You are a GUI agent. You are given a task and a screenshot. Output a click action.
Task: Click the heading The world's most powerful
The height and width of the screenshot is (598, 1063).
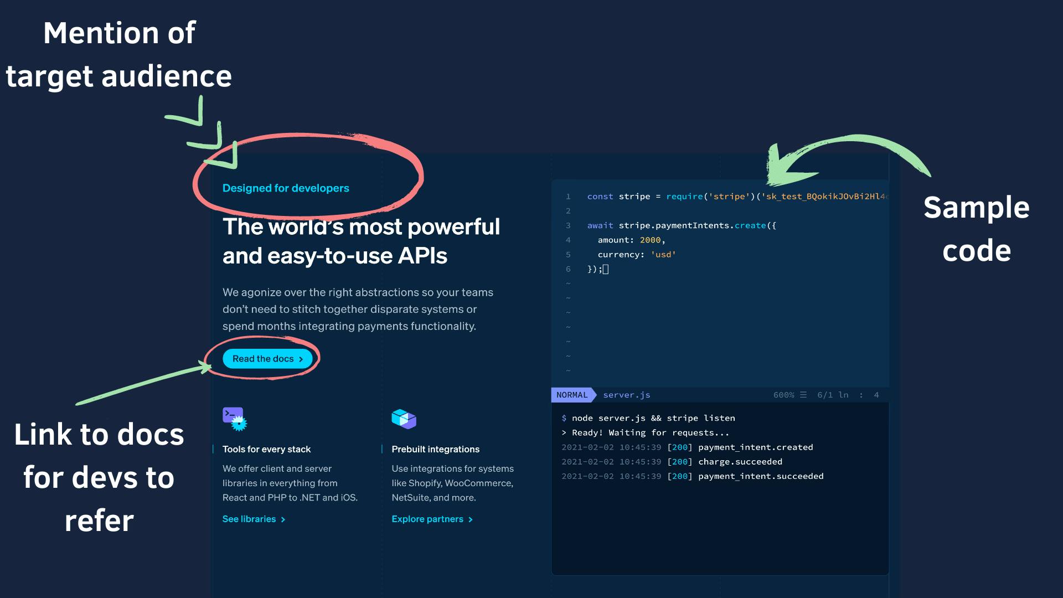tap(361, 226)
